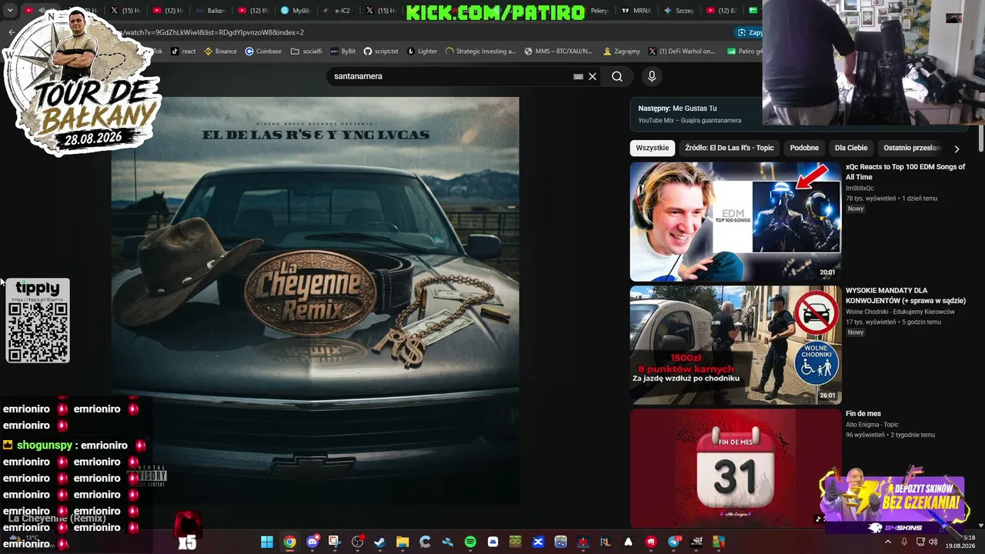The width and height of the screenshot is (985, 554).
Task: Open the Coinbase bookmark
Action: click(263, 52)
